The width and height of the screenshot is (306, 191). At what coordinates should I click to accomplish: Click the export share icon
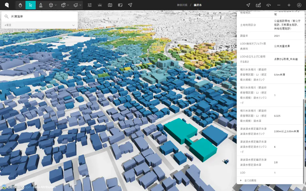pos(259,5)
